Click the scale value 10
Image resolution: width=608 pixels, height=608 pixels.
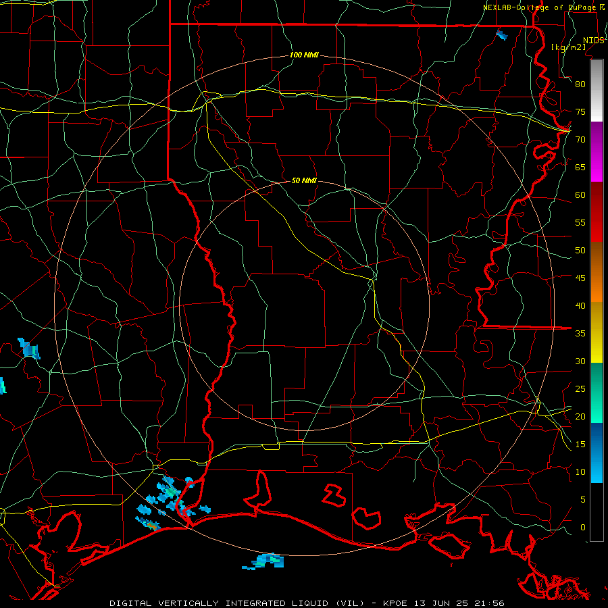click(x=580, y=472)
